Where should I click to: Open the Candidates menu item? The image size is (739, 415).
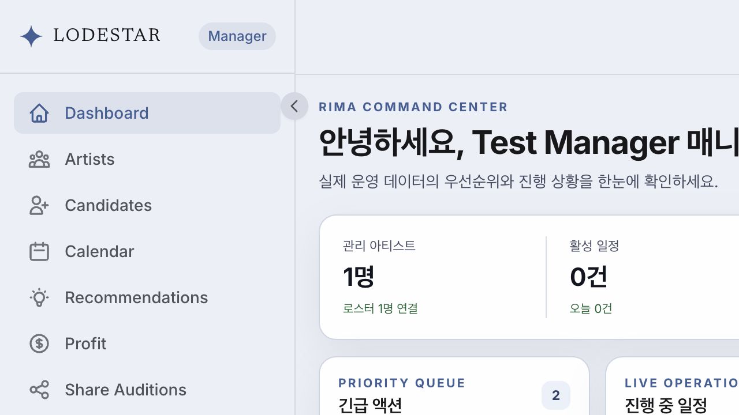pos(147,205)
